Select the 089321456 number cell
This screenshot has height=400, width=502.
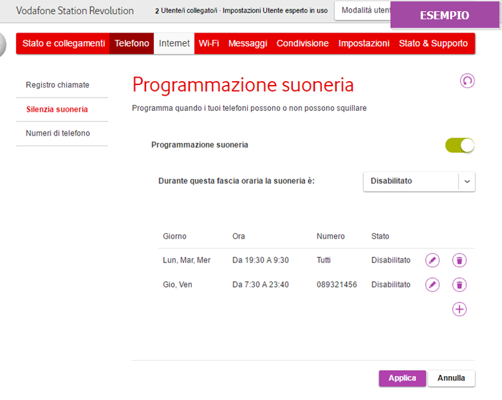337,284
